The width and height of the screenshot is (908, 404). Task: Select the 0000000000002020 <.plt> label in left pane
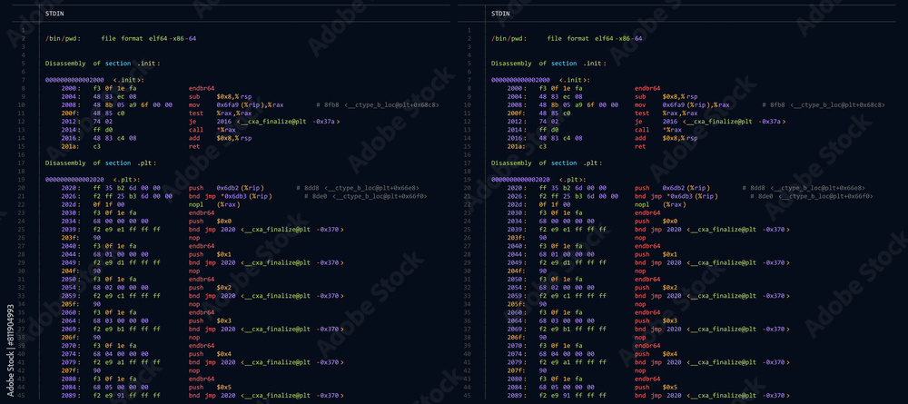click(x=93, y=180)
